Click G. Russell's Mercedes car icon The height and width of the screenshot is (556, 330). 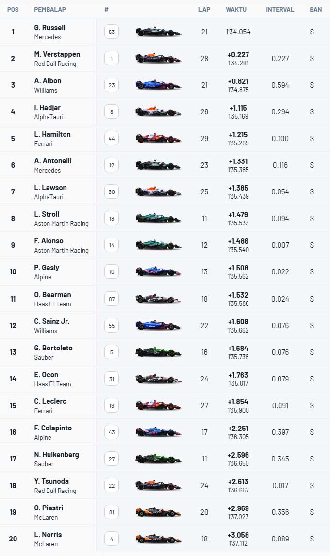(x=158, y=32)
